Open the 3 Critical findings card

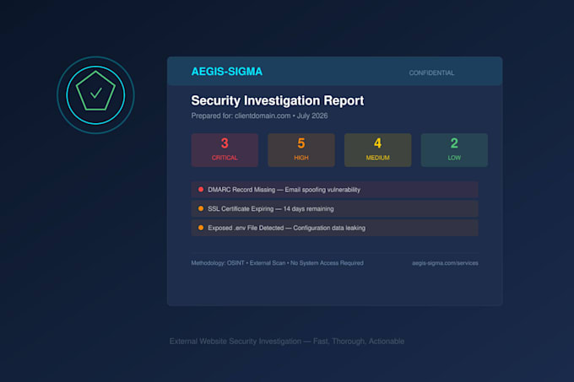click(x=225, y=150)
